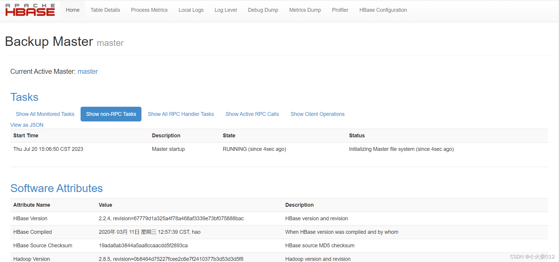Screen dimensions: 559x262
Task: Select 'HBase Source Checksum' attribute name
Action: pos(43,246)
